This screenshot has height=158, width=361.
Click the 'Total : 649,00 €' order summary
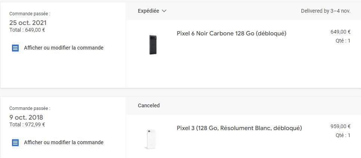27,30
